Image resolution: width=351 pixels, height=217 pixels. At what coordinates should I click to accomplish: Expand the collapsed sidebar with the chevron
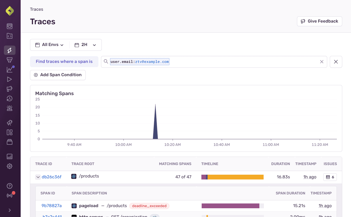[9, 210]
